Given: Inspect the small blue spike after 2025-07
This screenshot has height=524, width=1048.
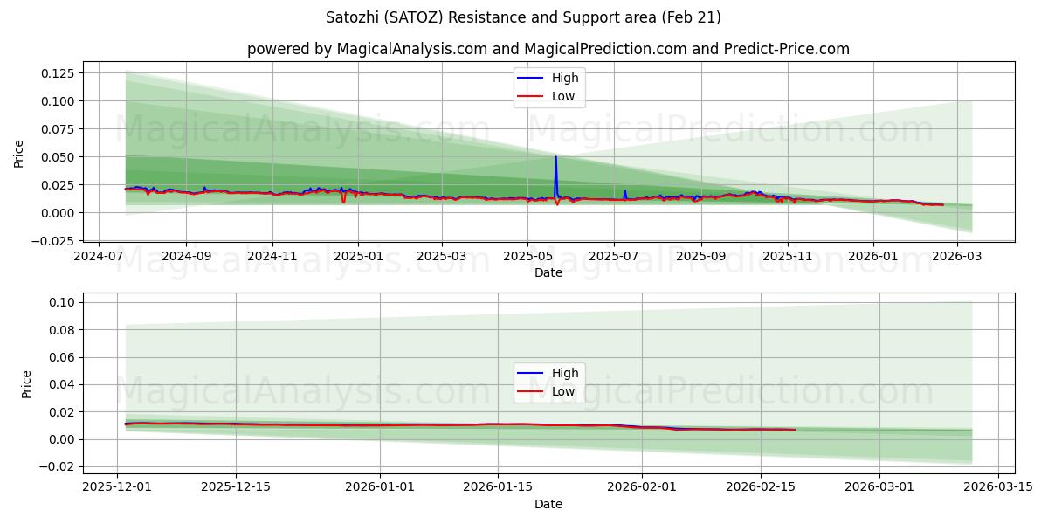Looking at the screenshot, I should pos(624,195).
